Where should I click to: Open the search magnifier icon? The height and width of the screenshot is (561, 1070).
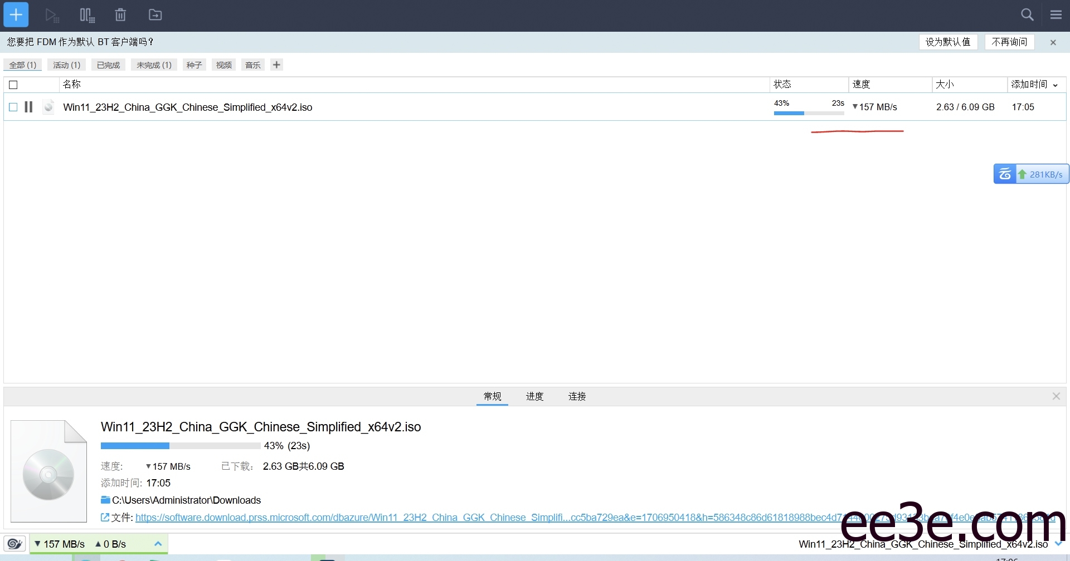[x=1027, y=15]
